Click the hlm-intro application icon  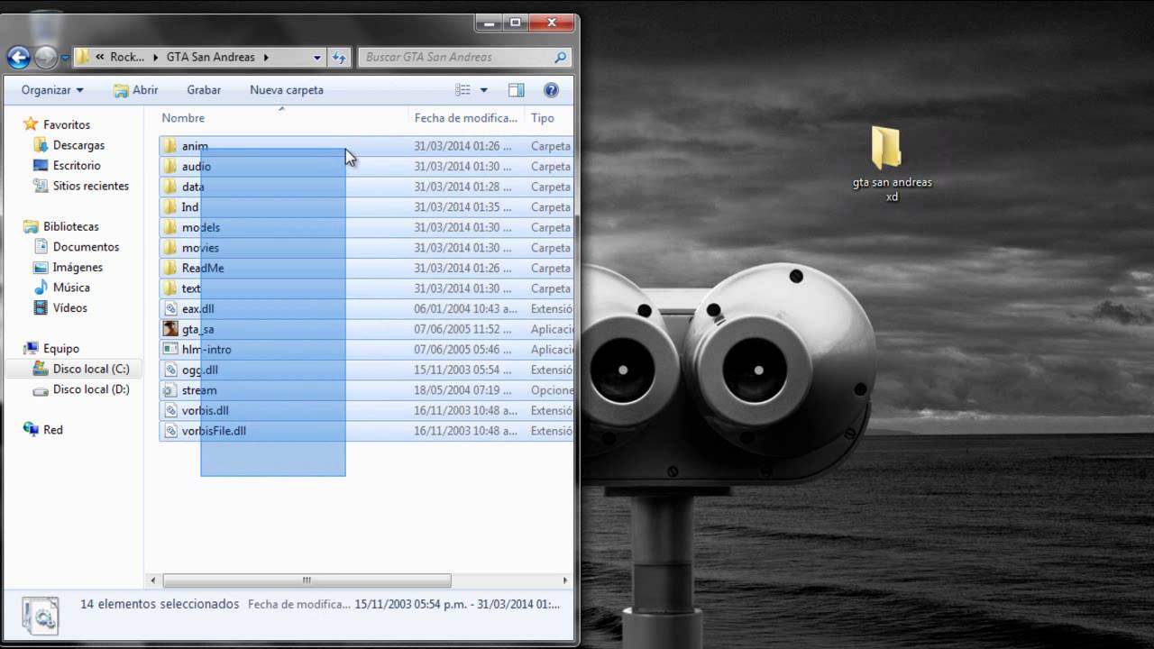[x=170, y=349]
